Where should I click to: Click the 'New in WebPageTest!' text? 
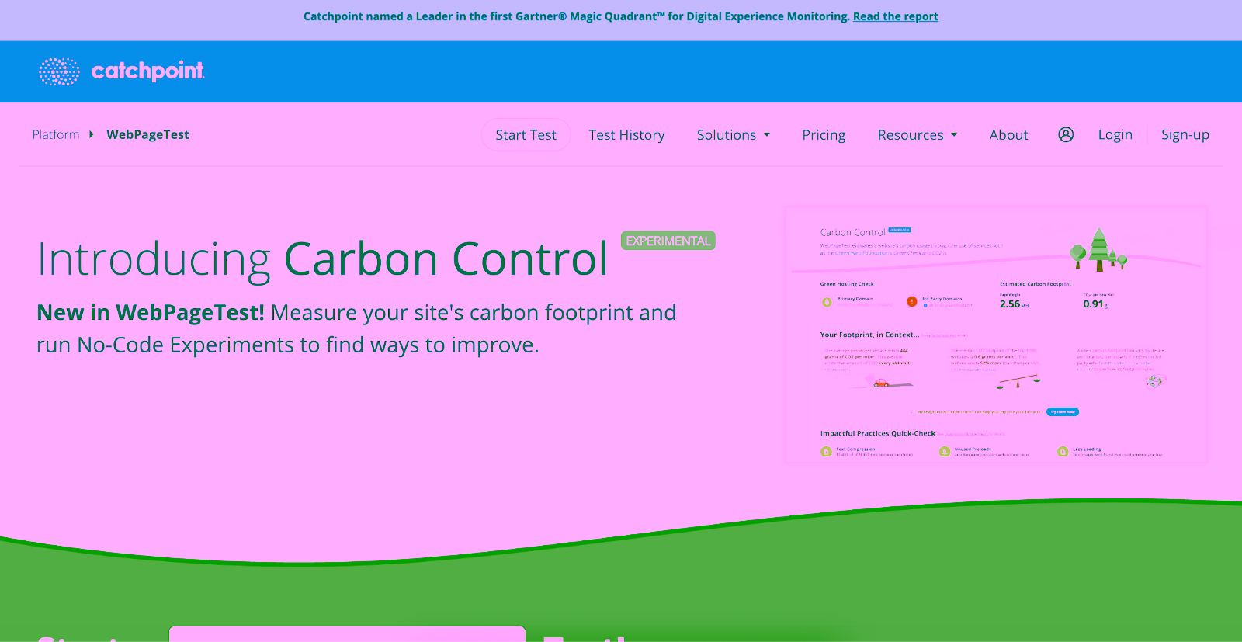click(x=151, y=312)
